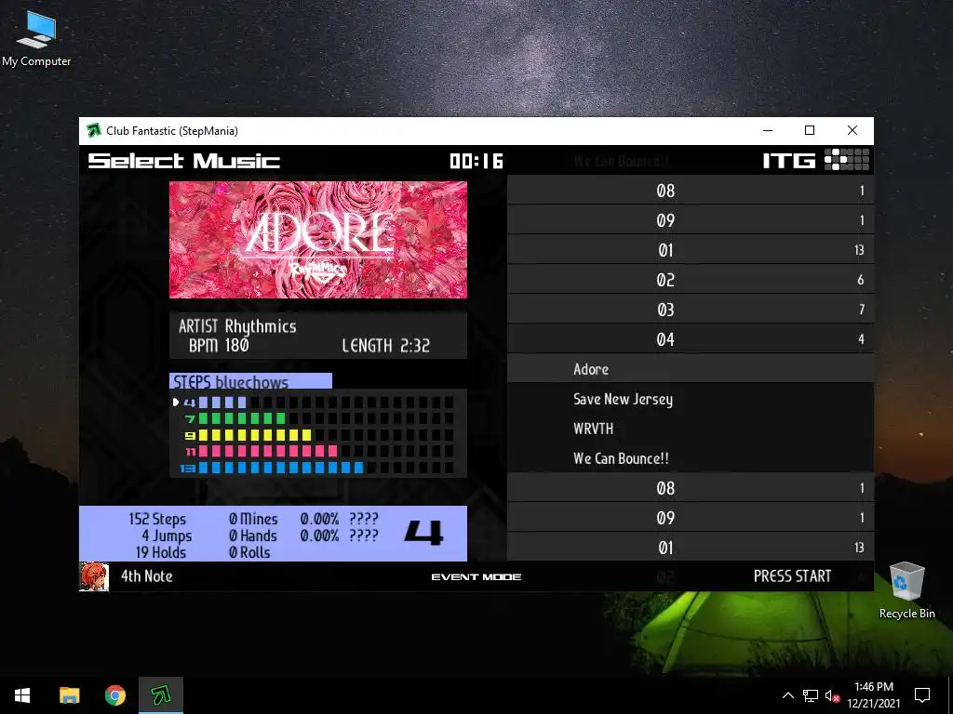The image size is (953, 714).
Task: Click the EVENT MODE label
Action: pos(476,576)
